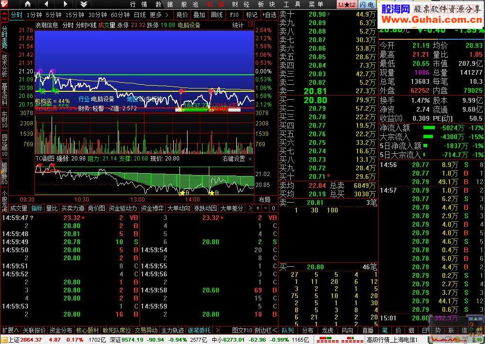Open the 工具 menu
This screenshot has width=485, height=344.
click(x=292, y=4)
